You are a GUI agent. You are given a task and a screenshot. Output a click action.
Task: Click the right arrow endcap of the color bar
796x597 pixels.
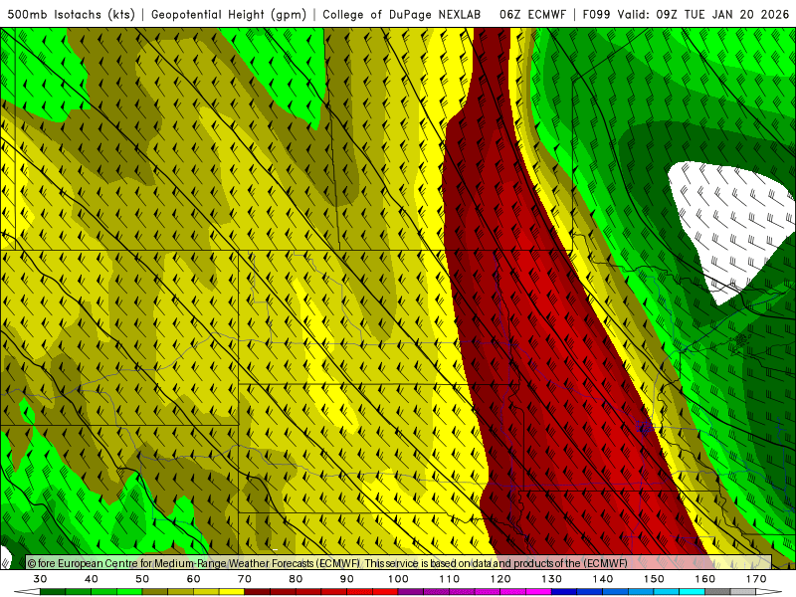[x=769, y=592]
